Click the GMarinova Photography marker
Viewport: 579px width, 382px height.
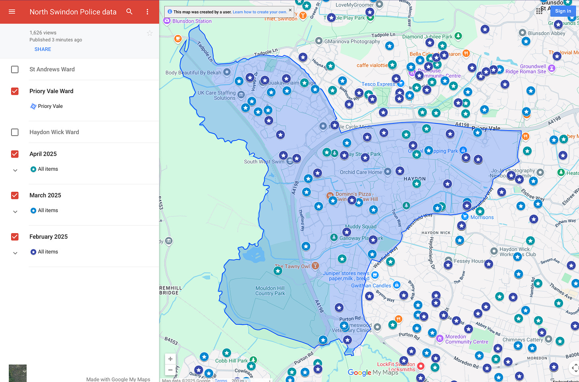(319, 41)
